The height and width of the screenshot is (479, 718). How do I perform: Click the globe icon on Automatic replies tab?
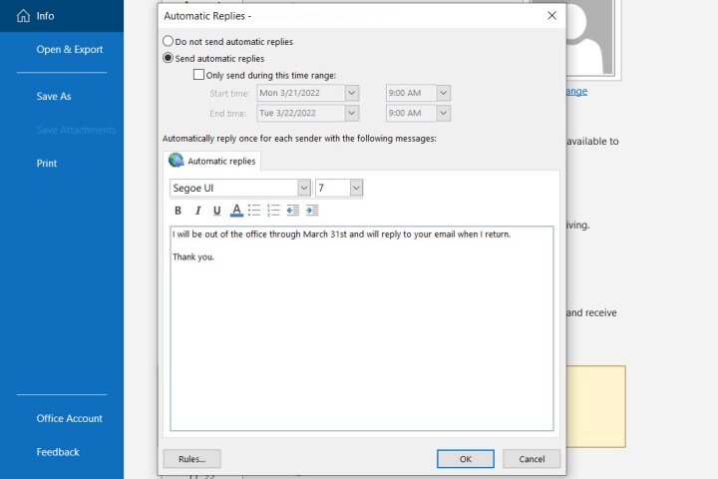[x=176, y=161]
